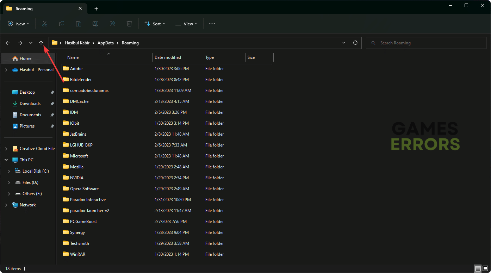Open the Sort dropdown menu

coord(155,24)
